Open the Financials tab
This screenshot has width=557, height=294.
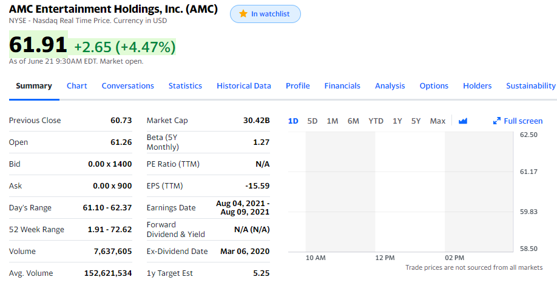pos(342,86)
